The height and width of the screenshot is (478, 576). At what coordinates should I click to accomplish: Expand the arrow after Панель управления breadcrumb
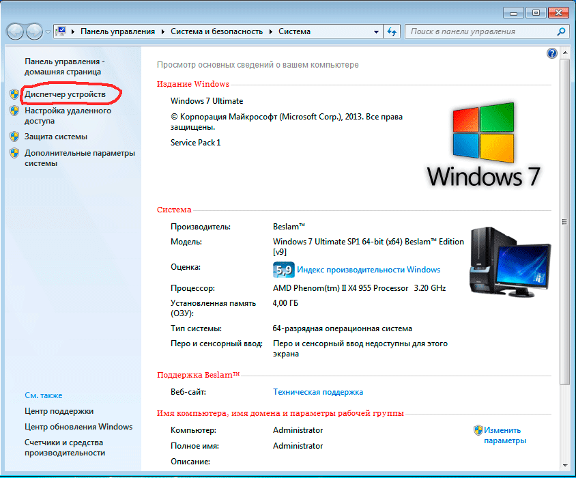(162, 31)
